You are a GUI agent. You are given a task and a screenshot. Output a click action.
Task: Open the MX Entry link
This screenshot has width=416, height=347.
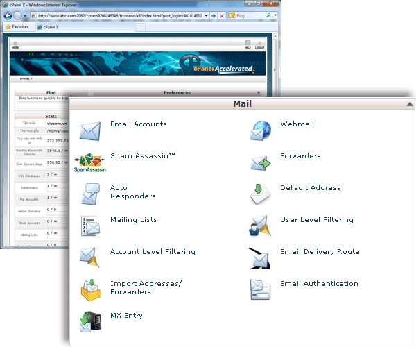126,316
